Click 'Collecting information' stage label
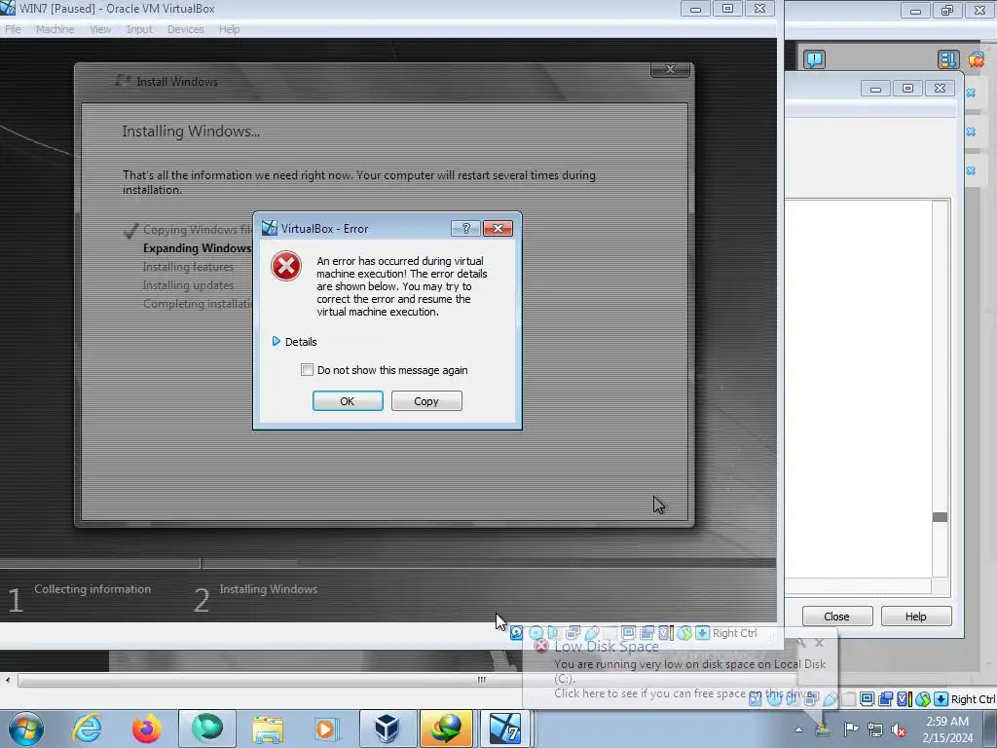 (x=92, y=589)
